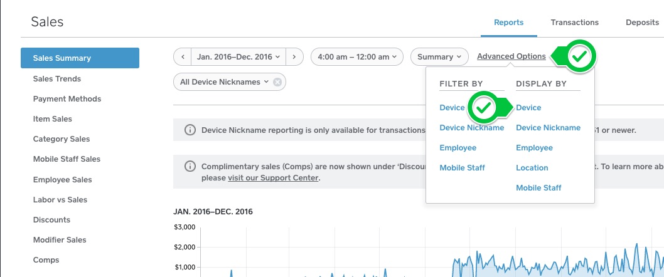Expand the All Device Nicknames dropdown
The image size is (664, 277).
tap(224, 82)
